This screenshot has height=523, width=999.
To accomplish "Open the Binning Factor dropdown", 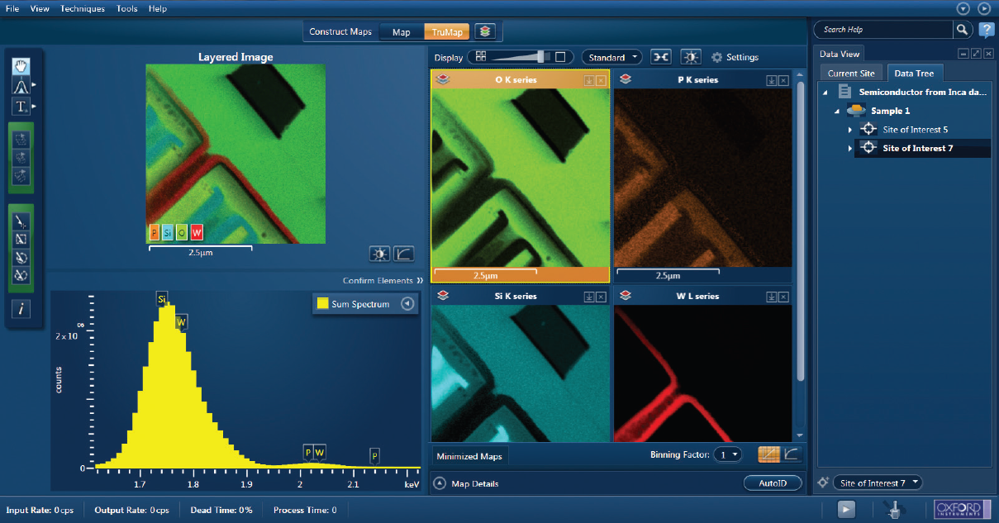I will click(729, 454).
